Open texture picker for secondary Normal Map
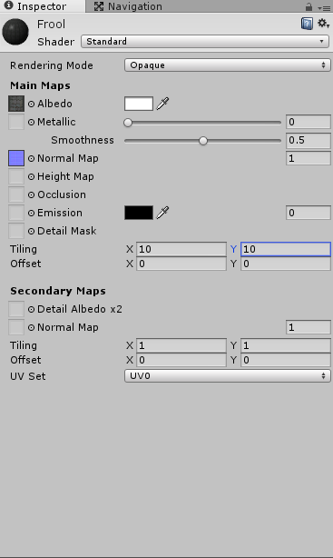This screenshot has width=333, height=558. tap(31, 327)
